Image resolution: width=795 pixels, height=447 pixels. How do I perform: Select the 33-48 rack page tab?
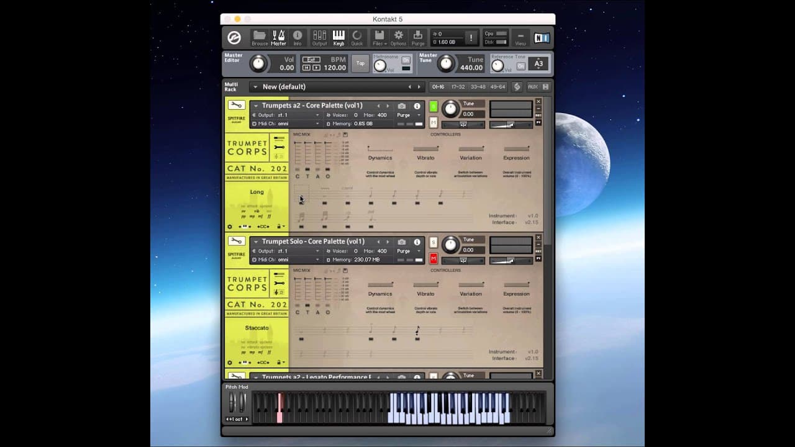(x=478, y=87)
